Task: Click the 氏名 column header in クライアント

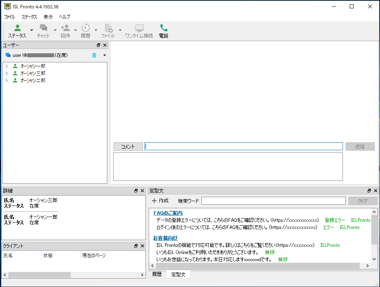Action: tap(8, 255)
